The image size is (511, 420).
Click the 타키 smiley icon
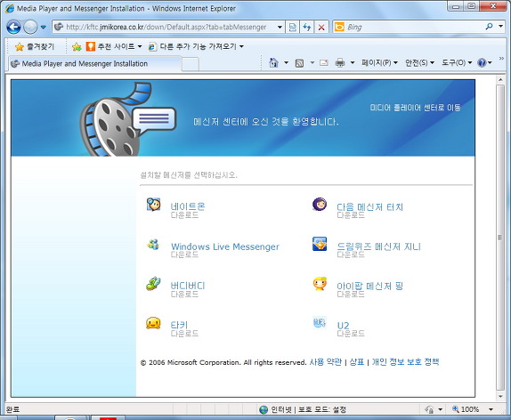153,323
